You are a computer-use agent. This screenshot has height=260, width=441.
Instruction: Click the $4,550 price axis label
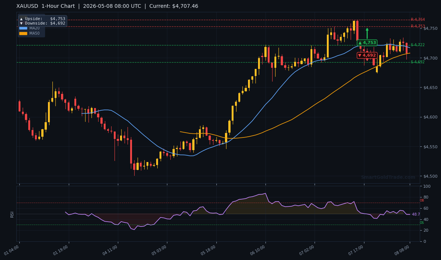(x=430, y=147)
